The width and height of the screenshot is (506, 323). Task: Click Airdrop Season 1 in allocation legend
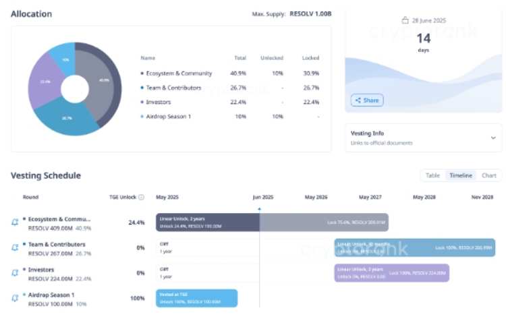[x=168, y=117]
